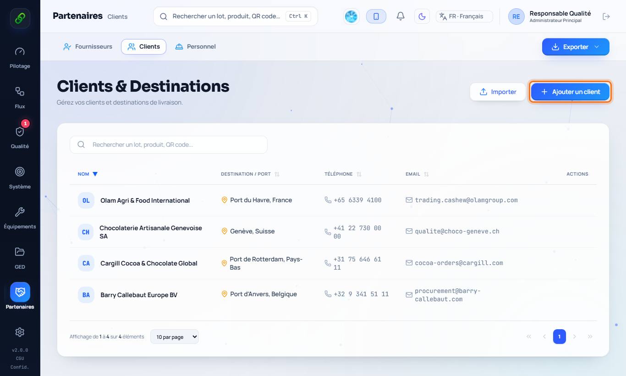
Task: Toggle the mobile view button
Action: (376, 17)
